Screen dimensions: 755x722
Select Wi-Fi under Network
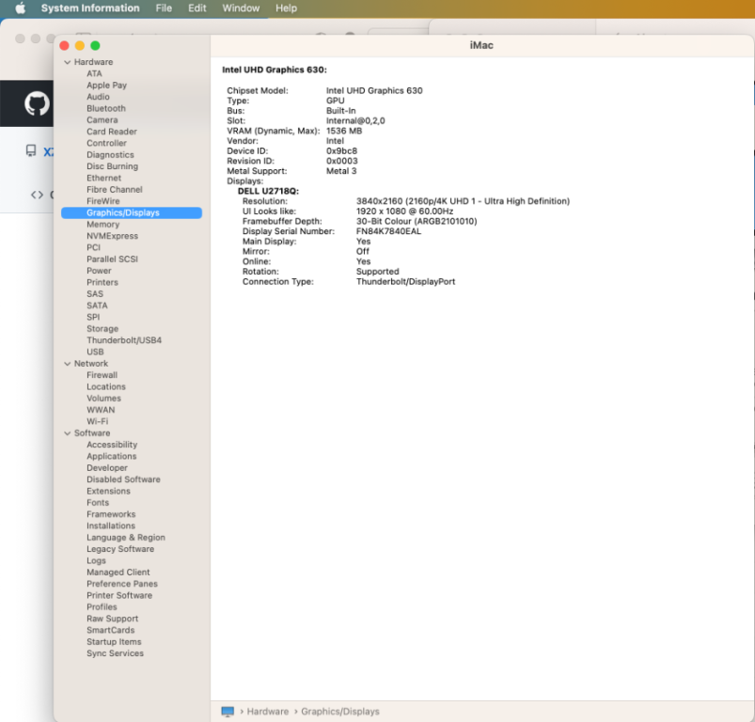pos(97,421)
